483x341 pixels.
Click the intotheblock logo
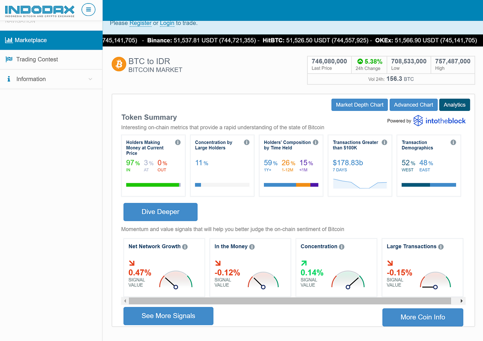point(440,121)
